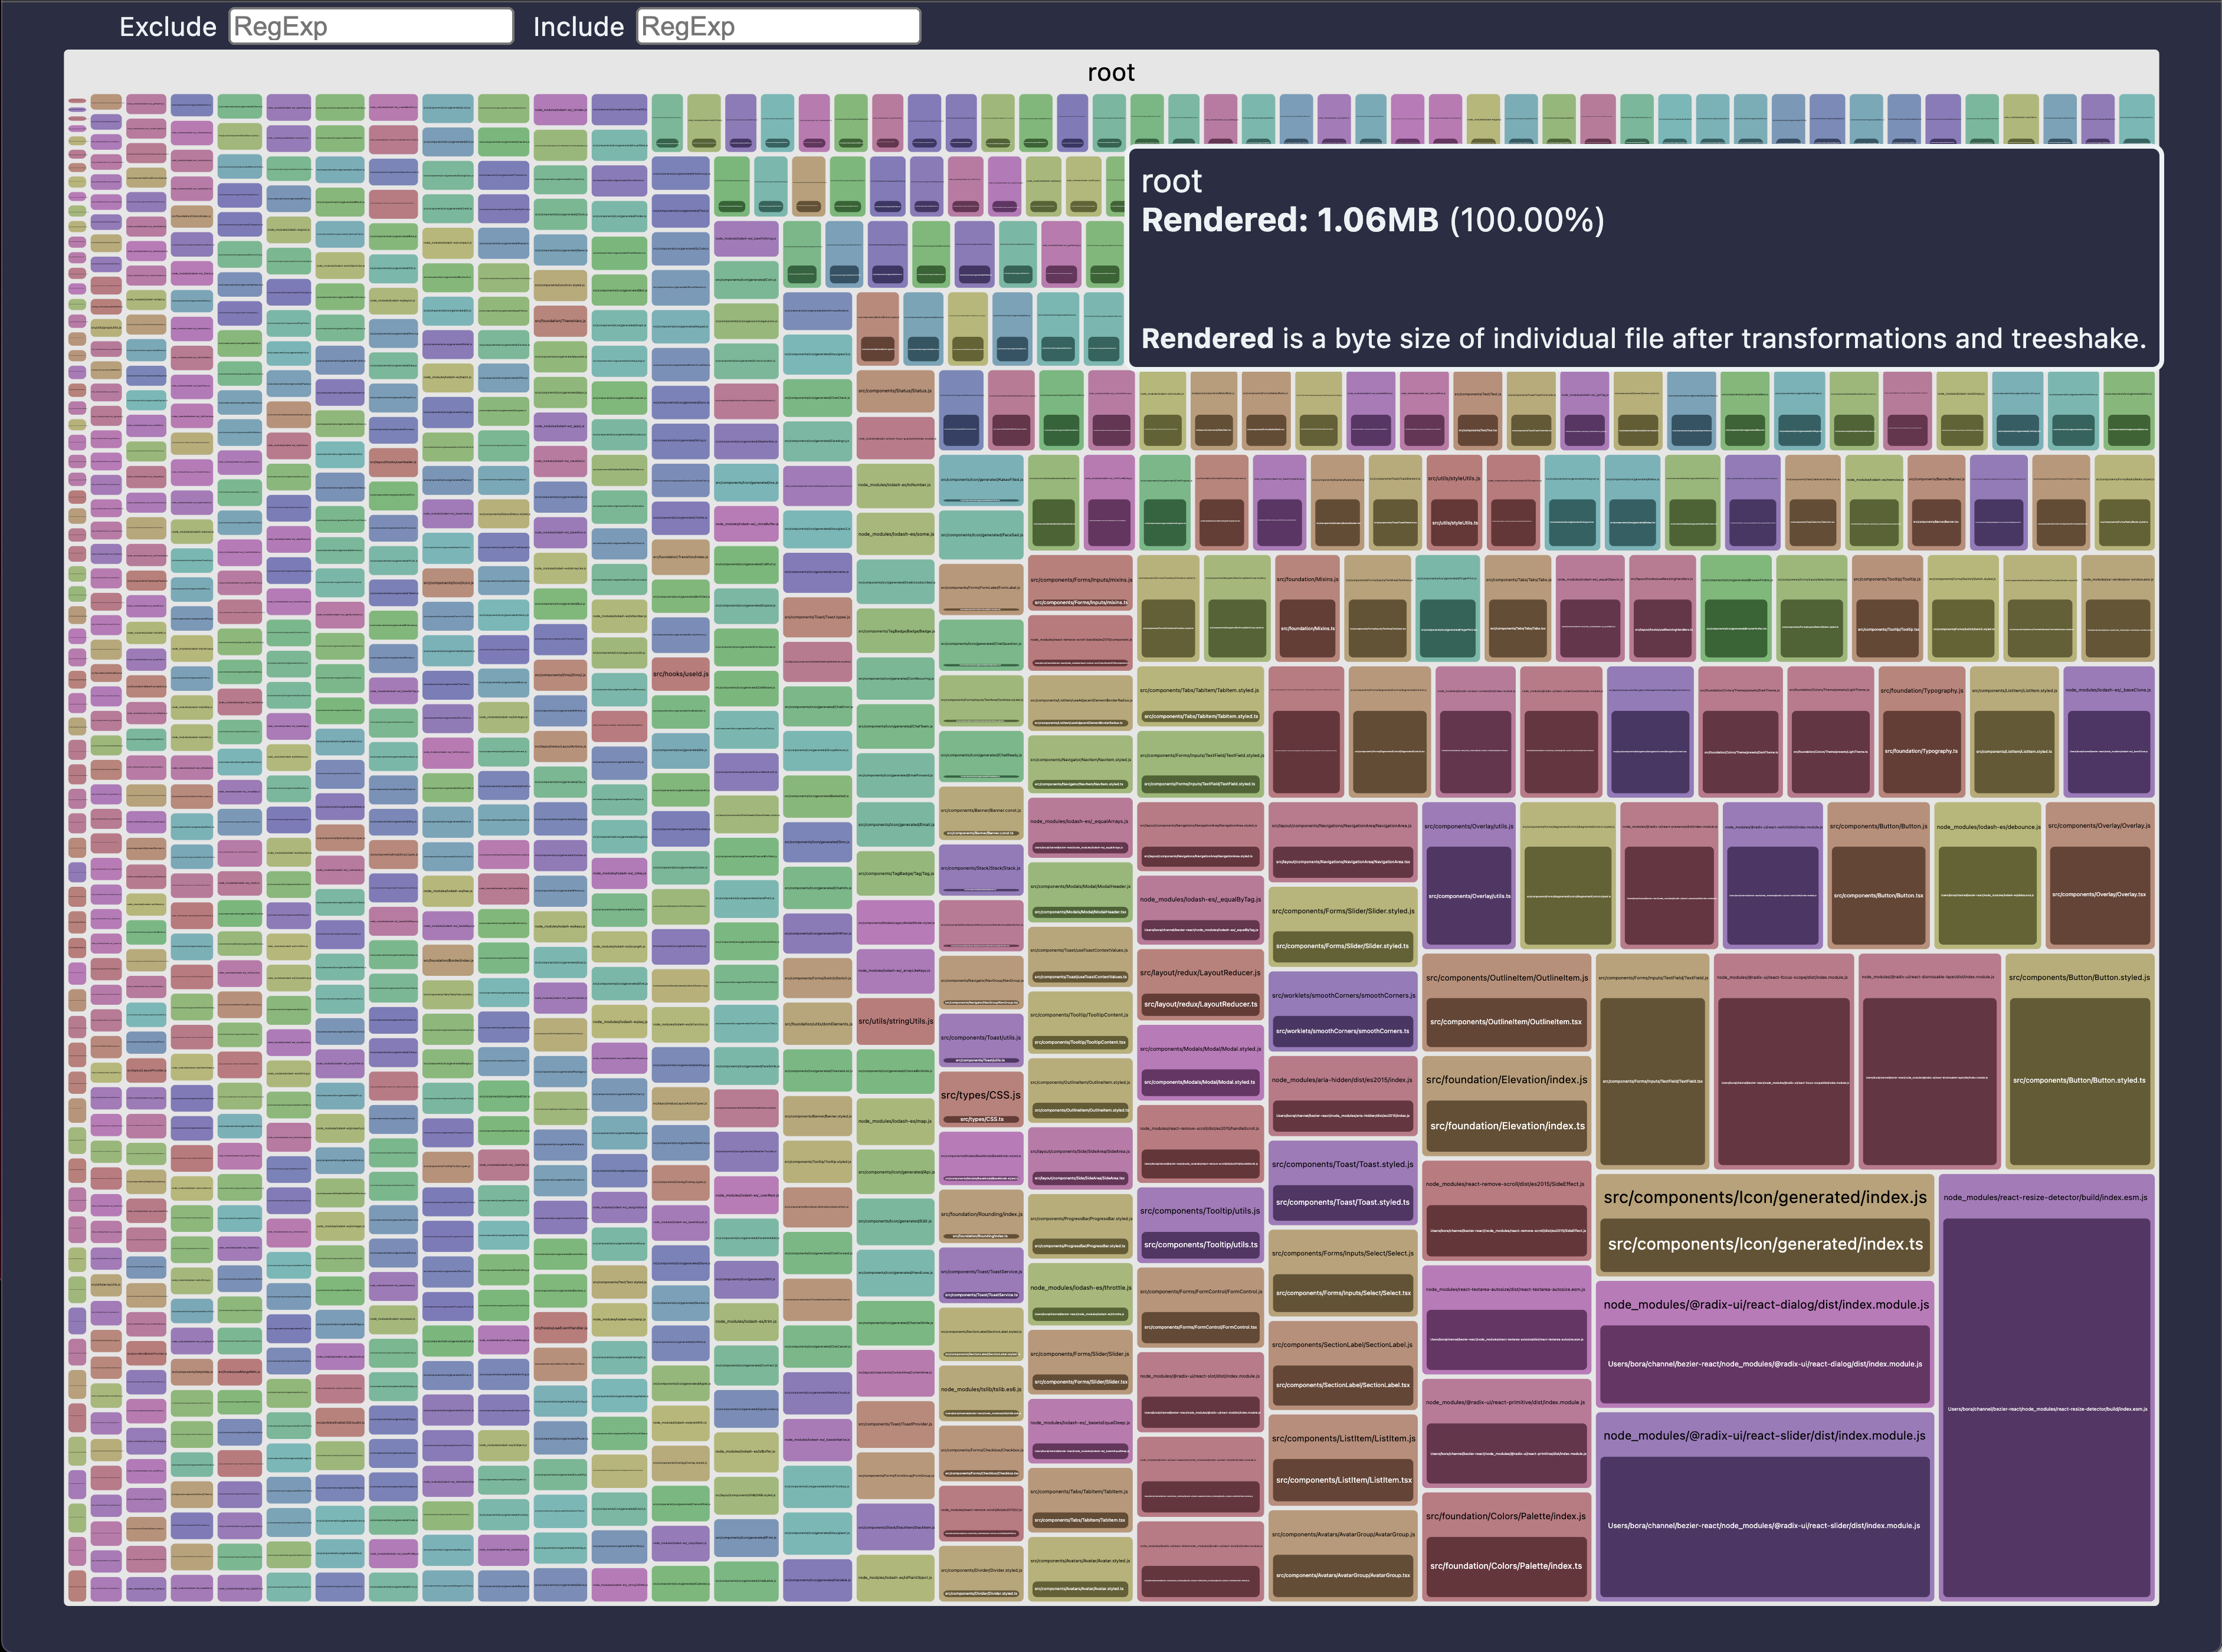Image resolution: width=2222 pixels, height=1652 pixels.
Task: Click the src/types/CSS.js block
Action: (x=981, y=1095)
